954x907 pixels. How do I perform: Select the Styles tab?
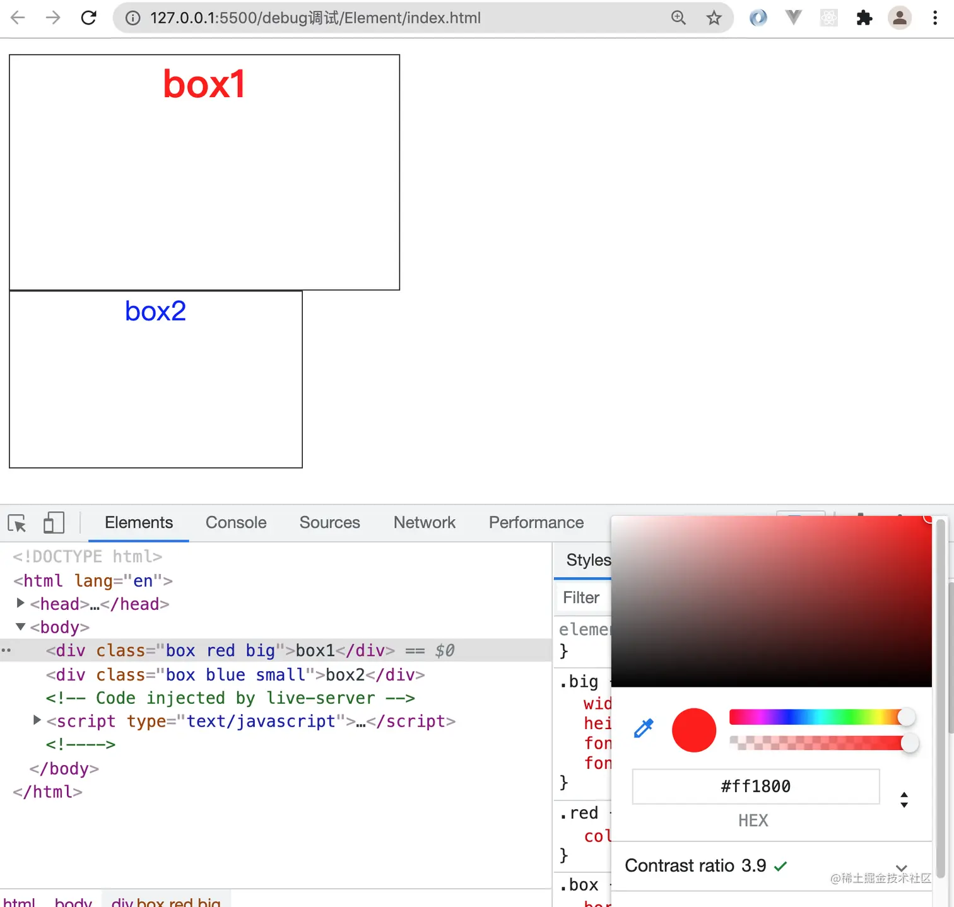(x=588, y=560)
